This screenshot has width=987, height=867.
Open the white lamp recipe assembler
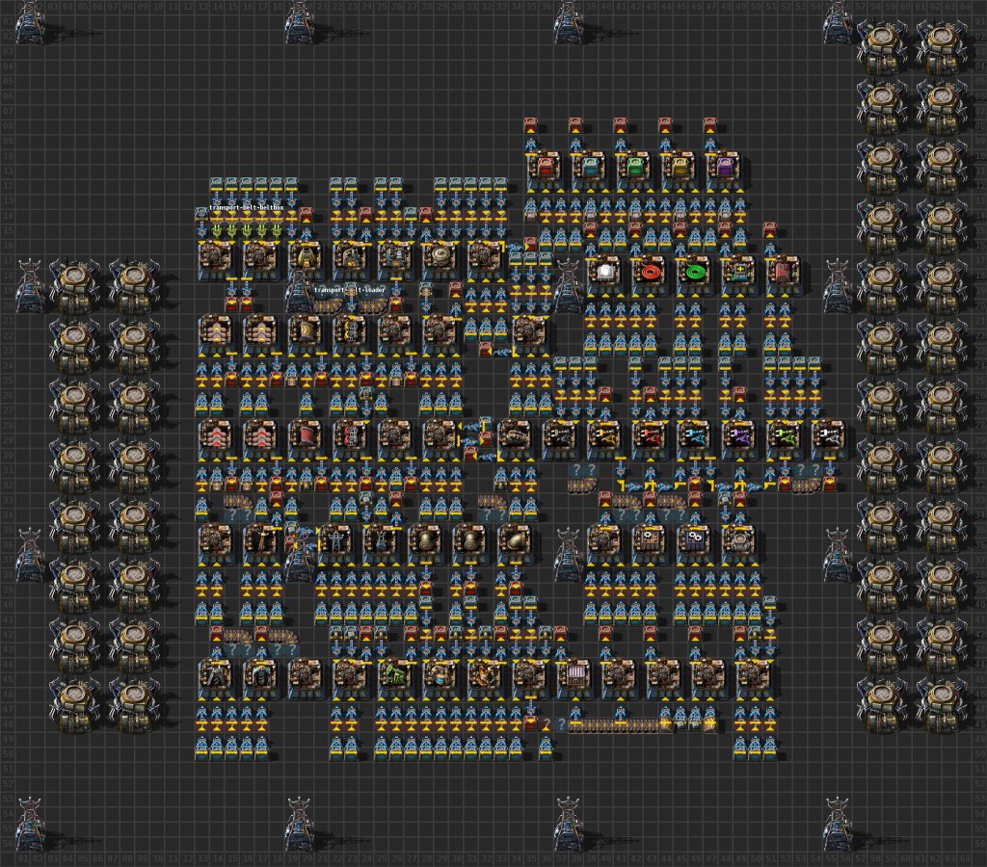(x=604, y=274)
